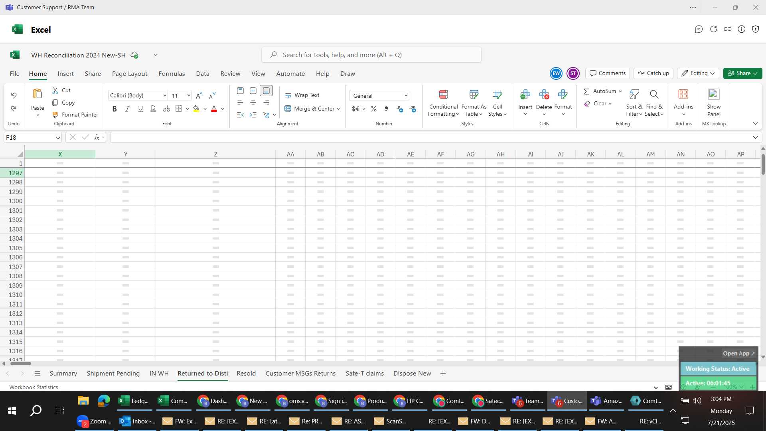Click the Copy icon

[x=55, y=103]
